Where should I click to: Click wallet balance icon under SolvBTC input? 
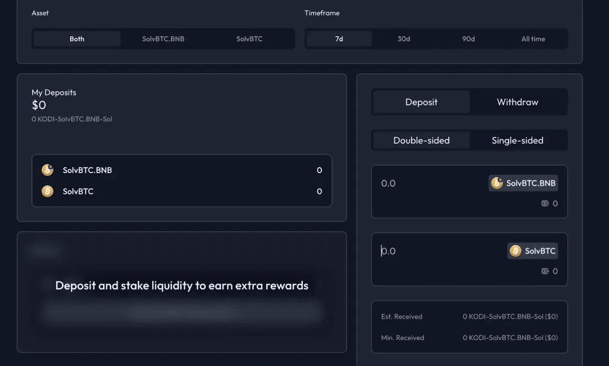[x=545, y=271]
